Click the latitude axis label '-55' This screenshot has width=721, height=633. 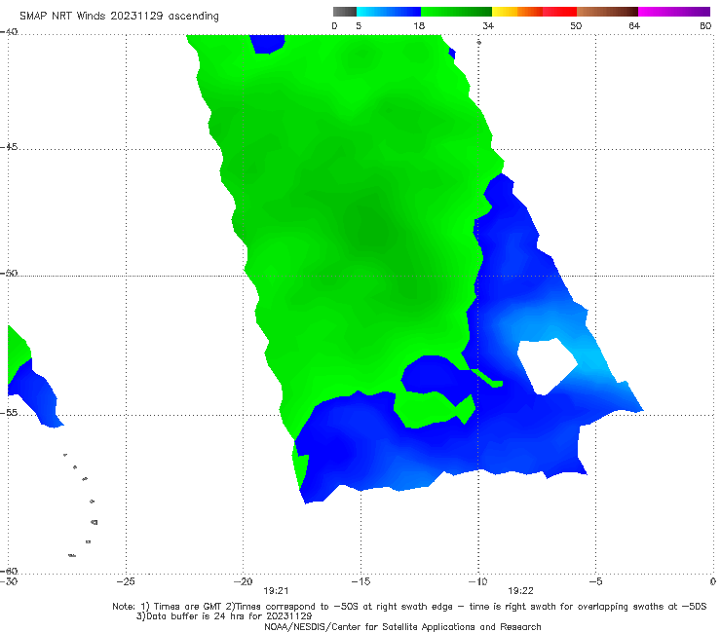pos(9,413)
